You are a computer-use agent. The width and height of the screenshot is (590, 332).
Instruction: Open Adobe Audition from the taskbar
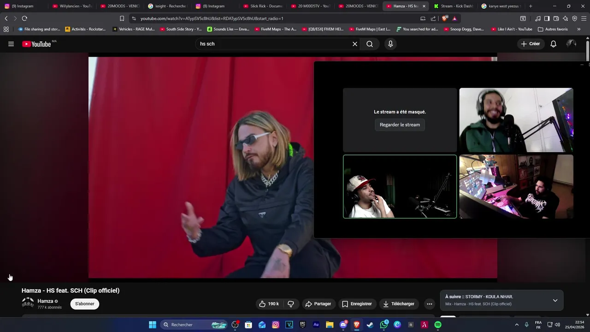[316, 325]
